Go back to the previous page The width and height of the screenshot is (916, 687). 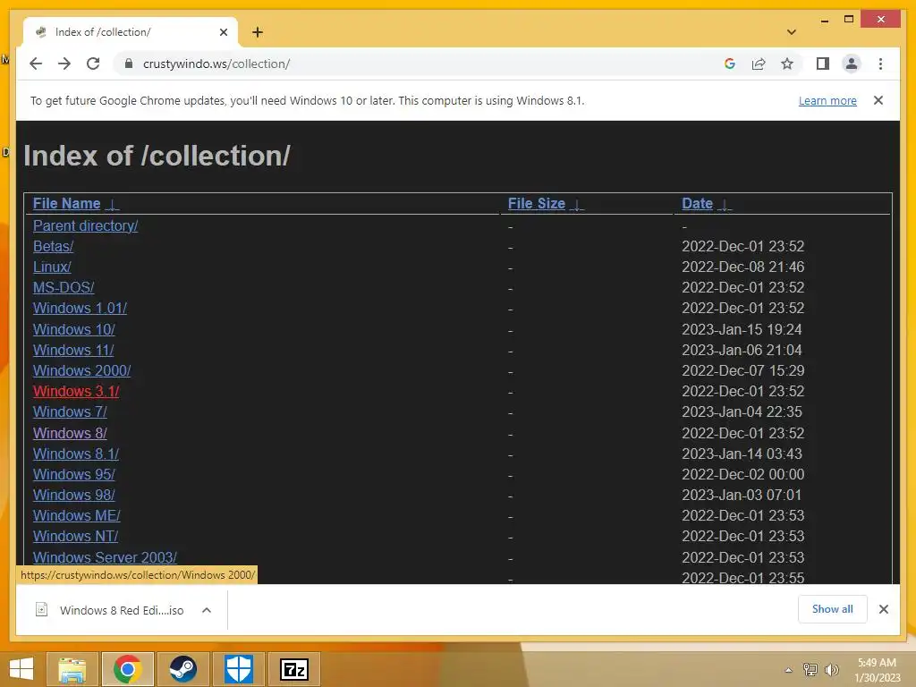click(x=36, y=64)
